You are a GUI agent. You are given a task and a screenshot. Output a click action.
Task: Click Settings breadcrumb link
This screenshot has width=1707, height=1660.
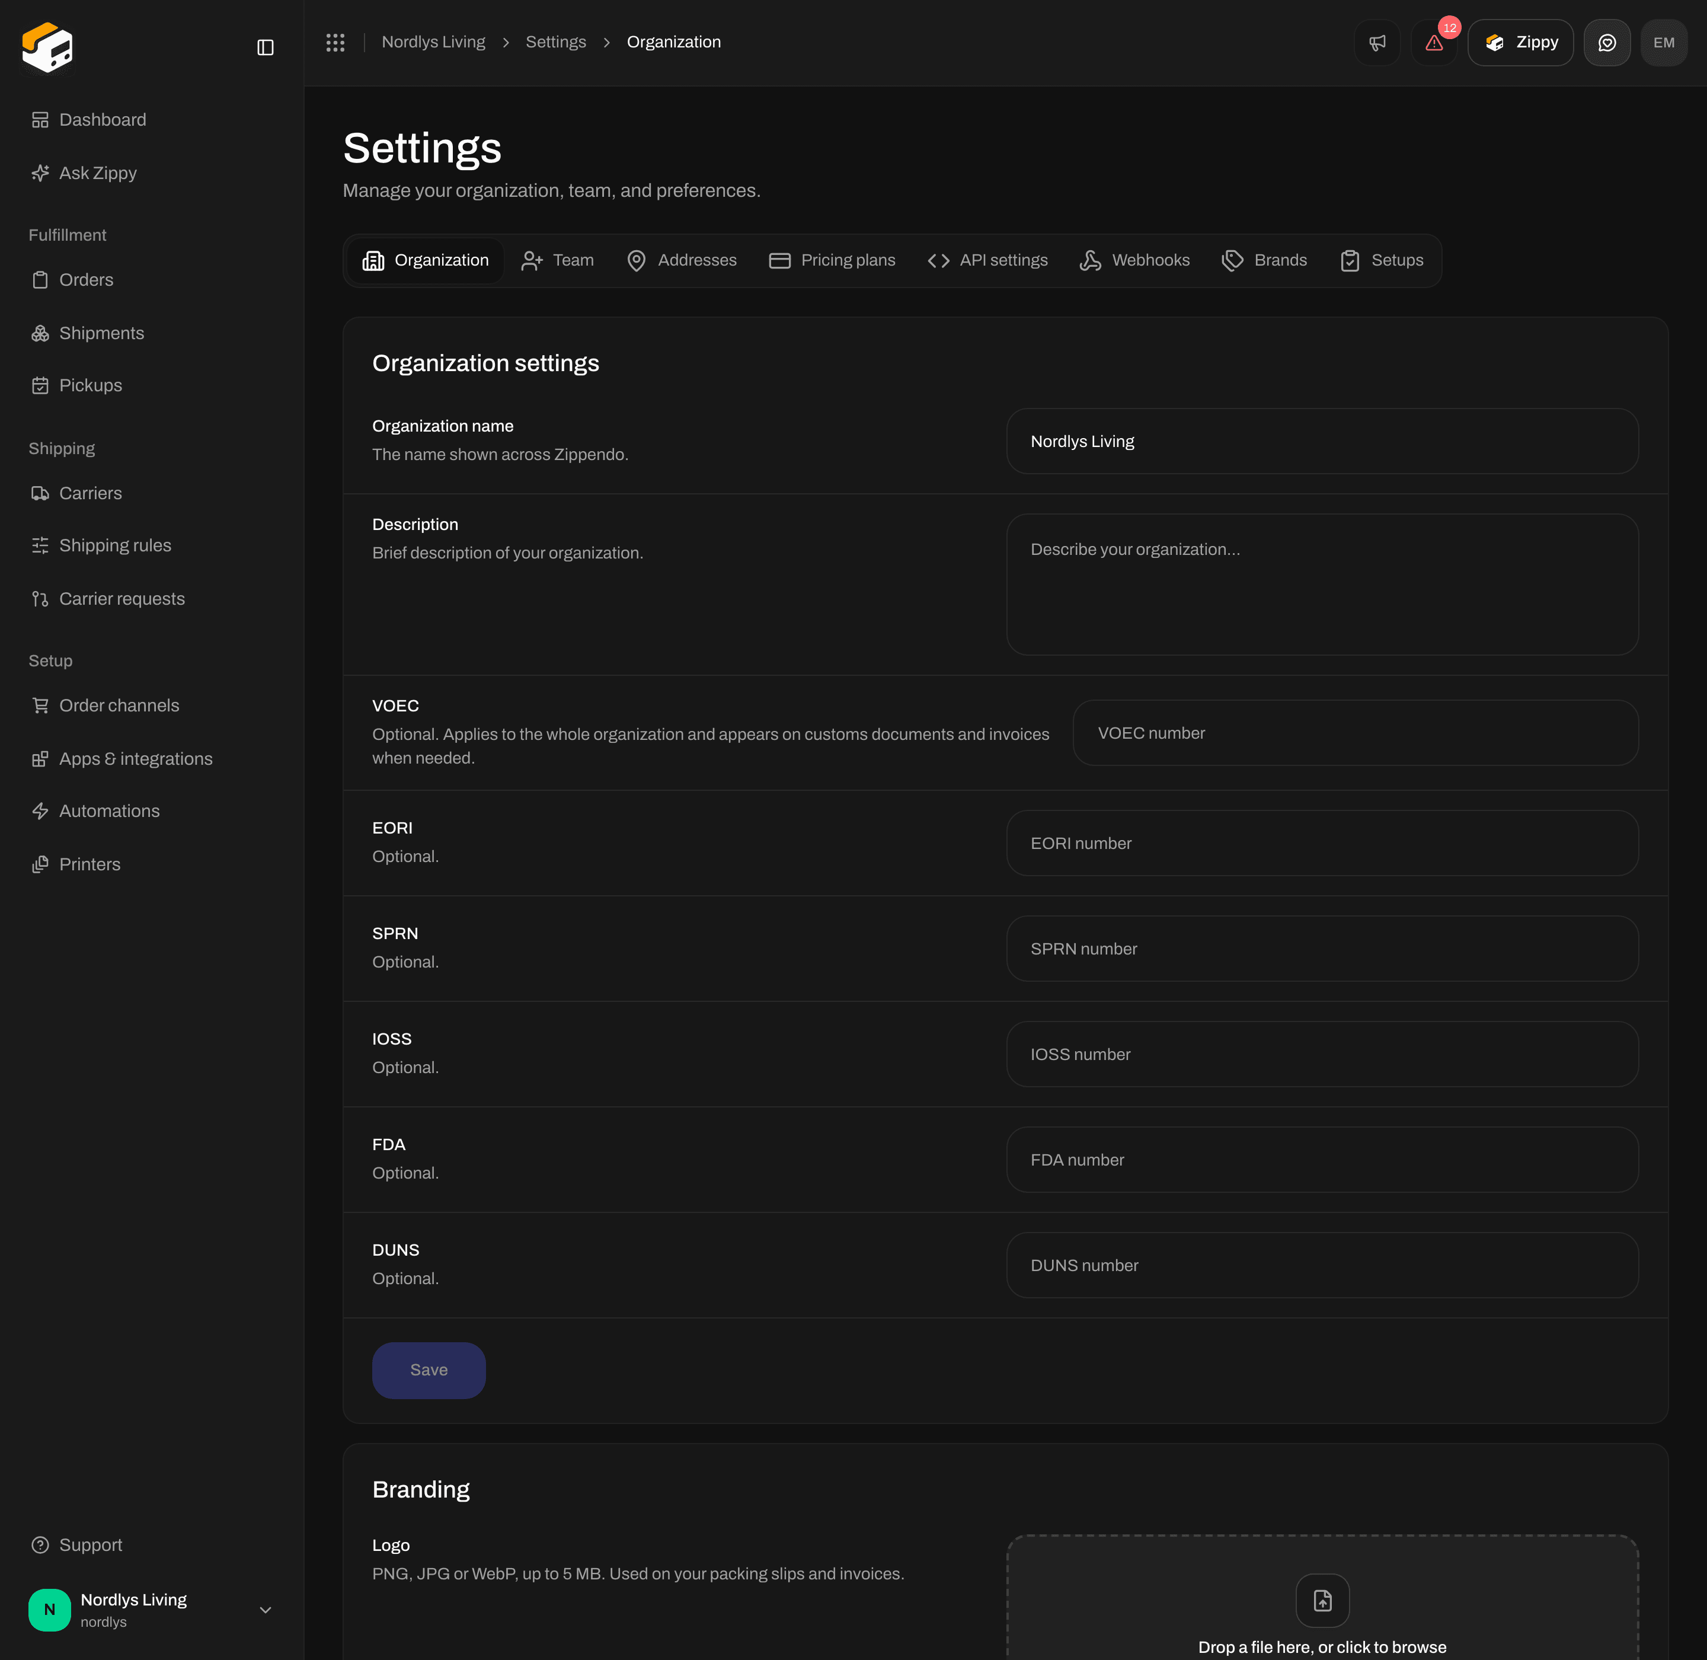[x=556, y=42]
